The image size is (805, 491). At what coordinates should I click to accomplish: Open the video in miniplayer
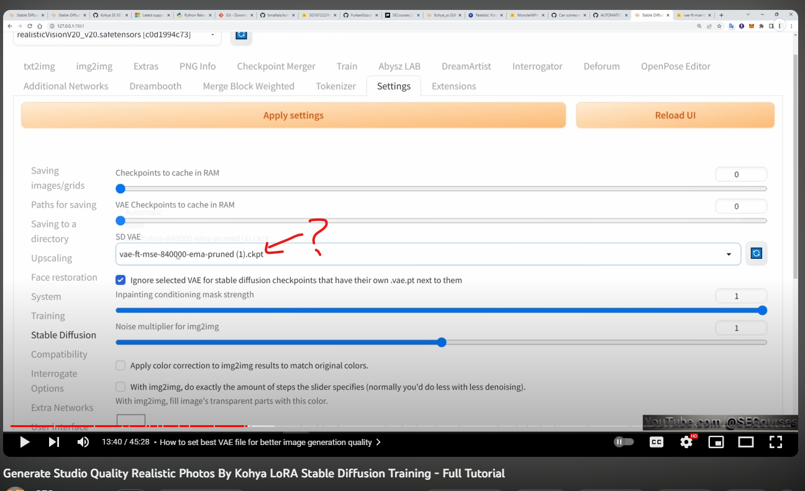[716, 442]
